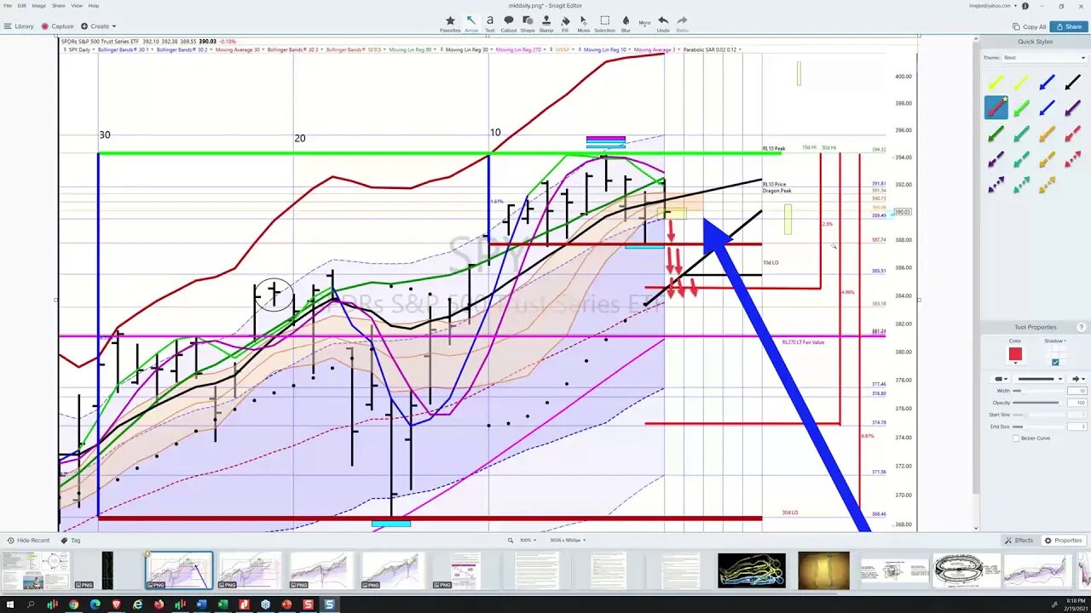Image resolution: width=1091 pixels, height=613 pixels.
Task: Open Google Chrome from taskbar
Action: (x=73, y=604)
